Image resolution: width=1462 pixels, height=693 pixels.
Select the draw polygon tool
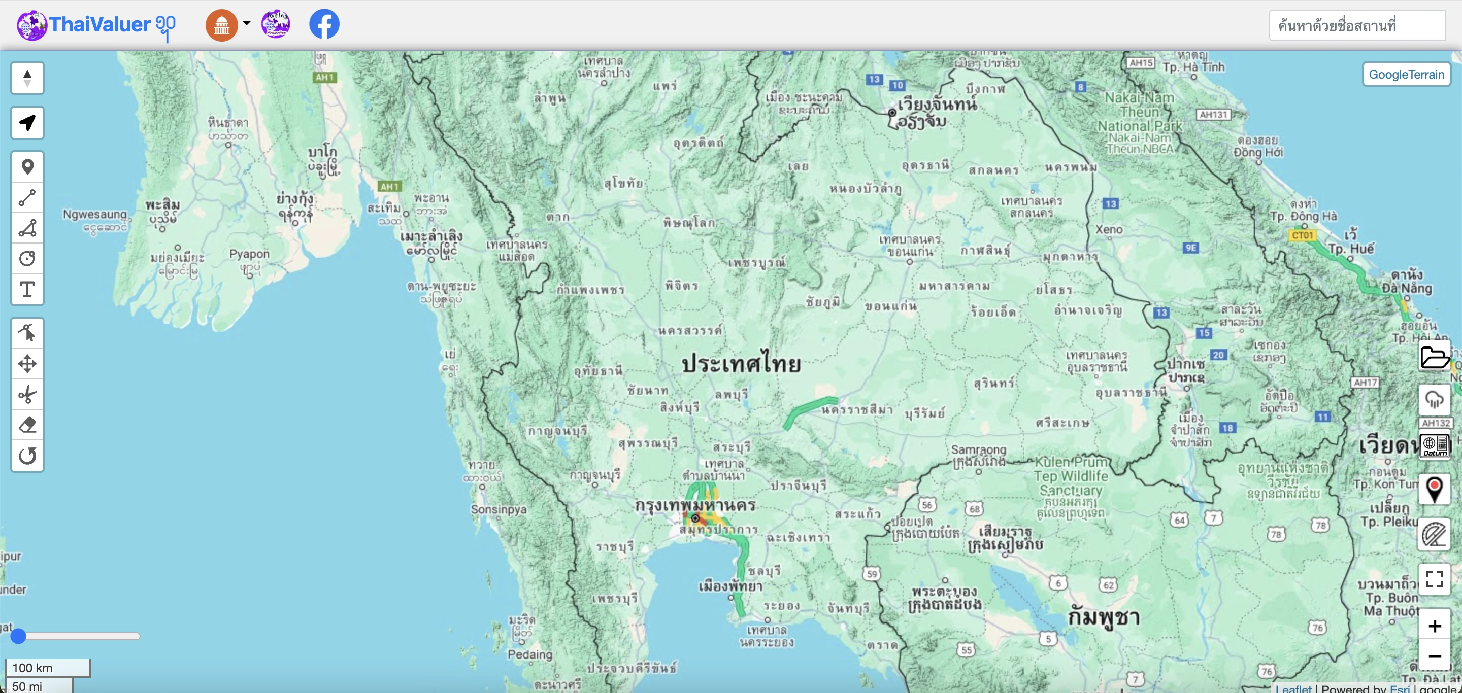click(x=27, y=228)
